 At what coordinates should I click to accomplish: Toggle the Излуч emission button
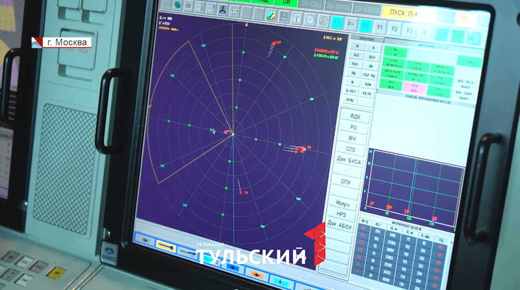(342, 204)
